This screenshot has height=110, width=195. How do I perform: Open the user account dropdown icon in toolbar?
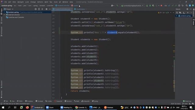(x=112, y=5)
